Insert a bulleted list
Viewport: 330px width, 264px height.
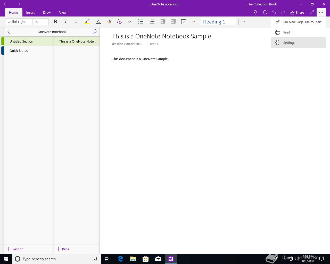(141, 22)
